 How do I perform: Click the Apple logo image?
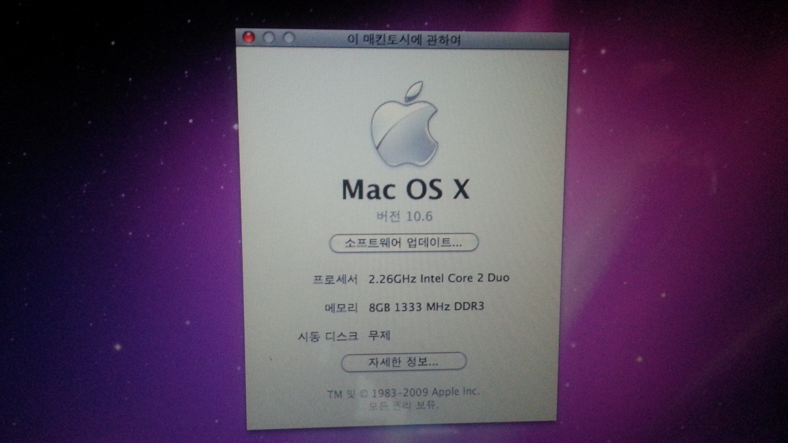(404, 125)
